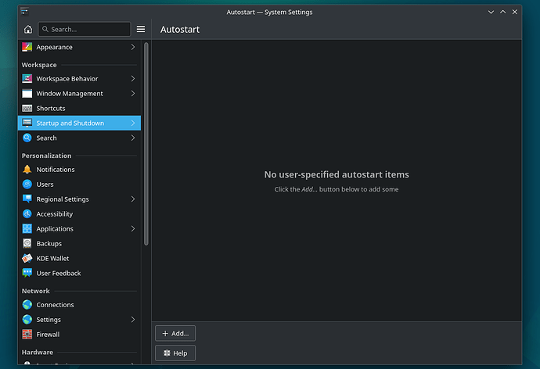Click the Applications grid icon
Screen dimensions: 540x369
click(27, 229)
